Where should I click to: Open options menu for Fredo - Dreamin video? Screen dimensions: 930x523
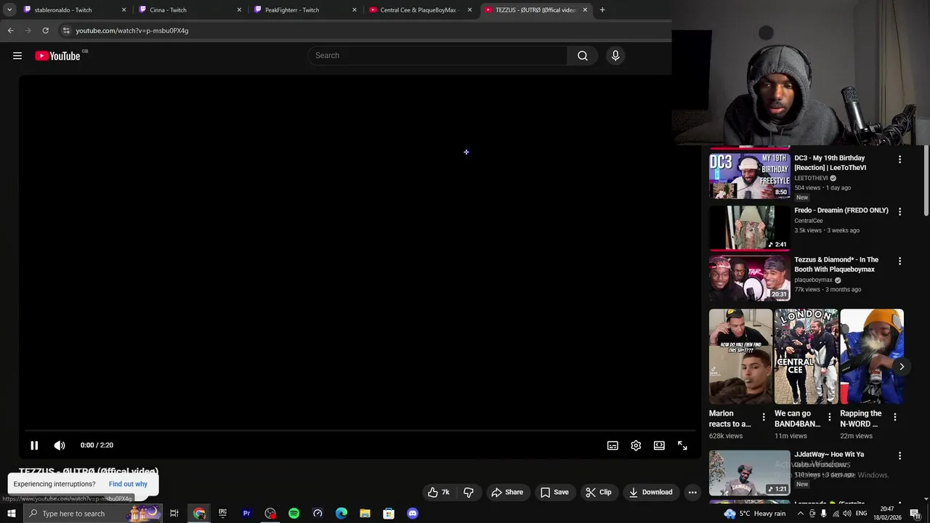point(899,211)
